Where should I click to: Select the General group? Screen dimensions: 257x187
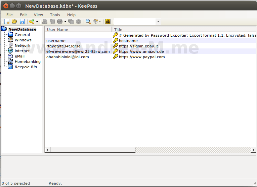[22, 35]
